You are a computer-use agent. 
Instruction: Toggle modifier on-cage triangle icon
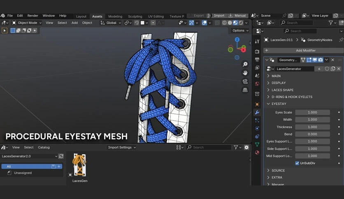click(x=303, y=60)
